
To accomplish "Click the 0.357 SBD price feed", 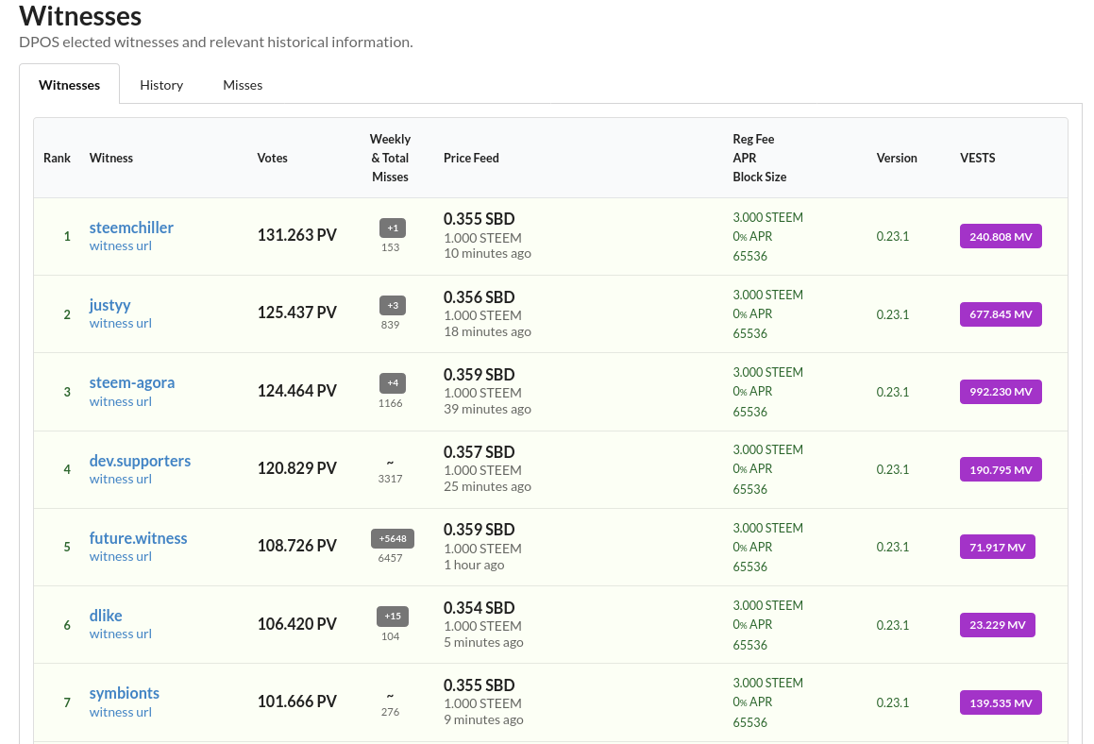I will click(x=479, y=452).
